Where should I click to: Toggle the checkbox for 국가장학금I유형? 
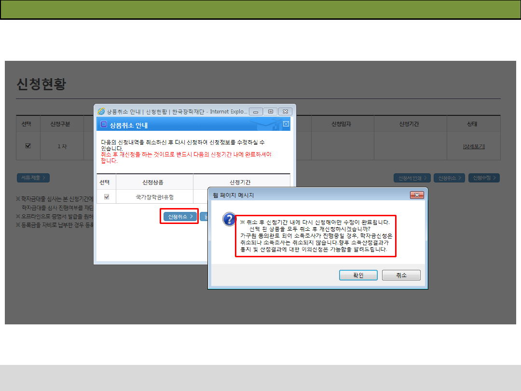tap(107, 196)
